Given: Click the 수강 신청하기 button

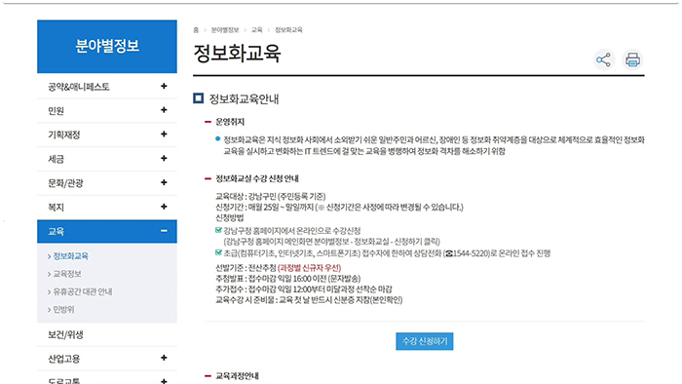Looking at the screenshot, I should point(425,341).
